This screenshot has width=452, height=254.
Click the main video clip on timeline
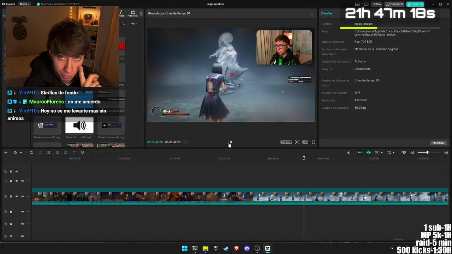(240, 196)
